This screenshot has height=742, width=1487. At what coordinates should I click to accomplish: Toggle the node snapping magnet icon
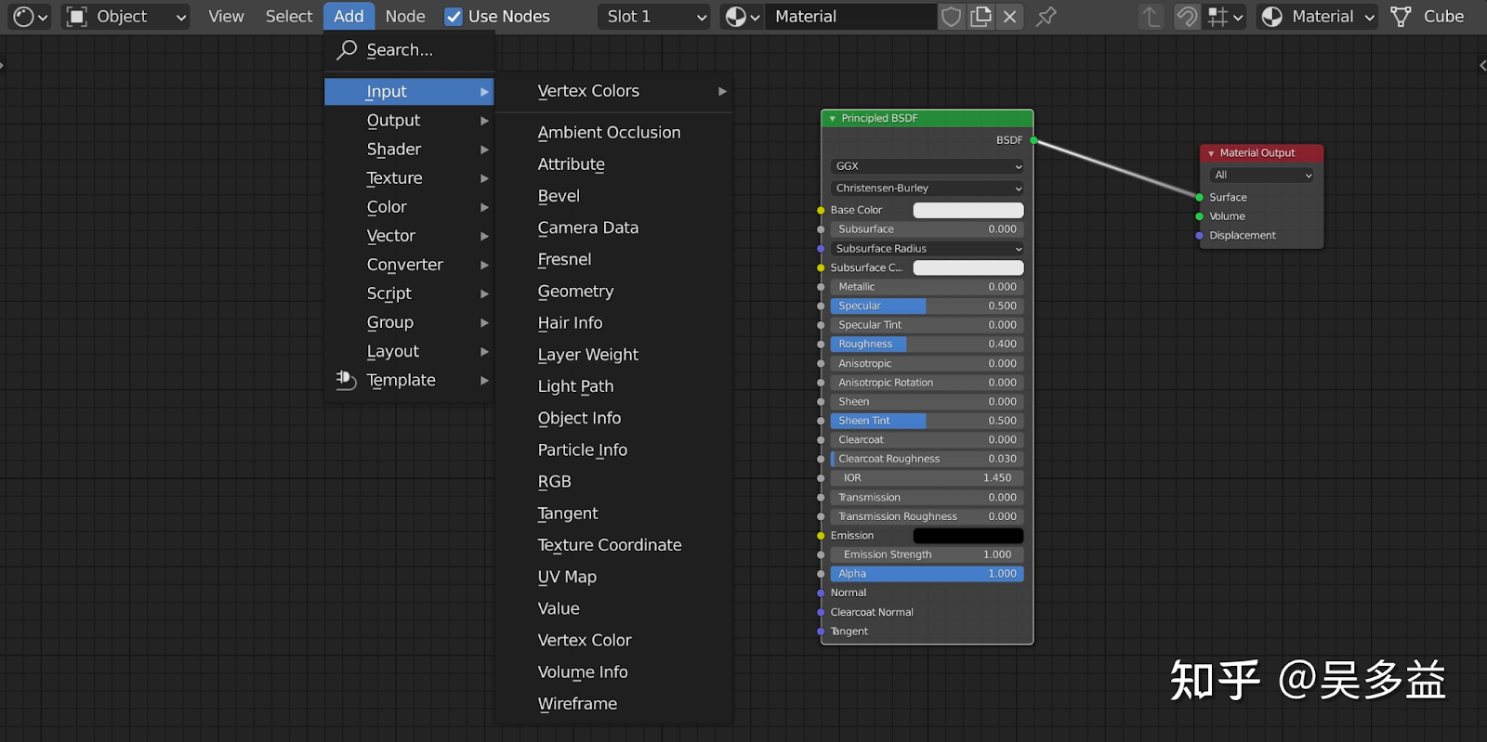pyautogui.click(x=1187, y=17)
